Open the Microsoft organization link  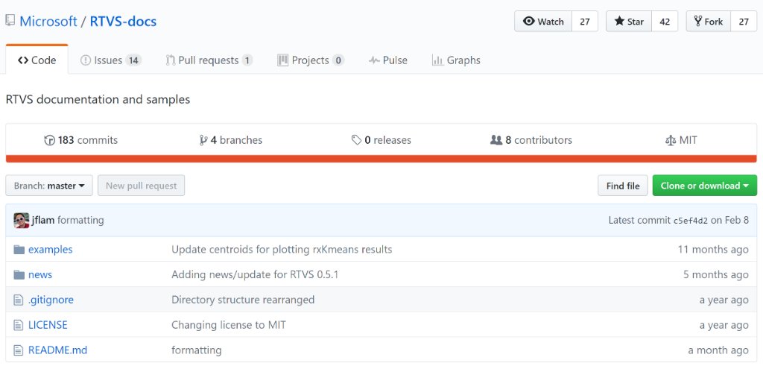coord(48,22)
